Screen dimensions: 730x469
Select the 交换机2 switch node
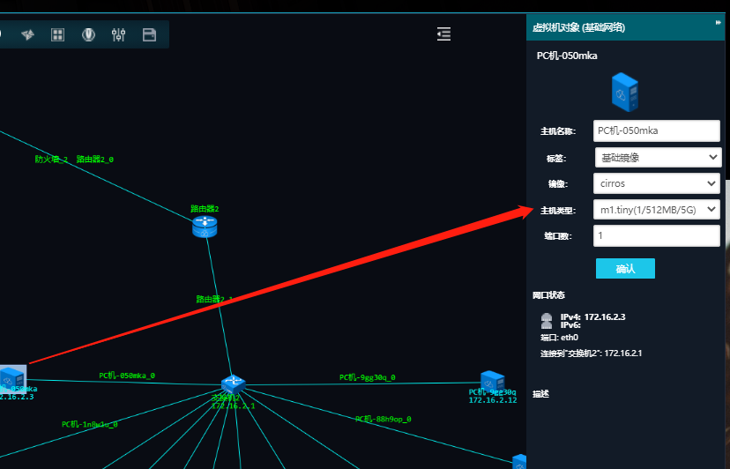(x=233, y=384)
